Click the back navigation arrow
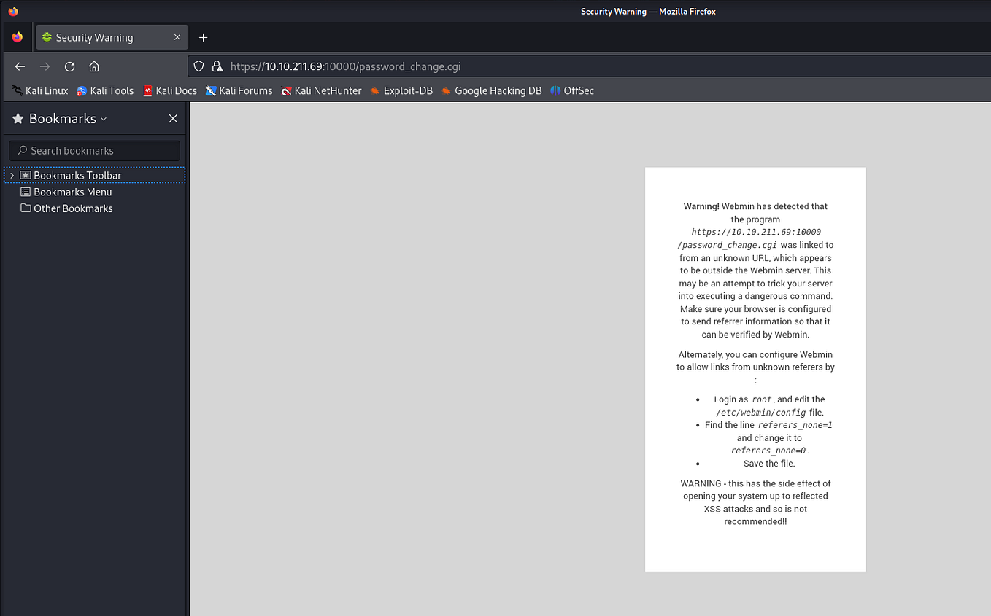 [x=20, y=66]
